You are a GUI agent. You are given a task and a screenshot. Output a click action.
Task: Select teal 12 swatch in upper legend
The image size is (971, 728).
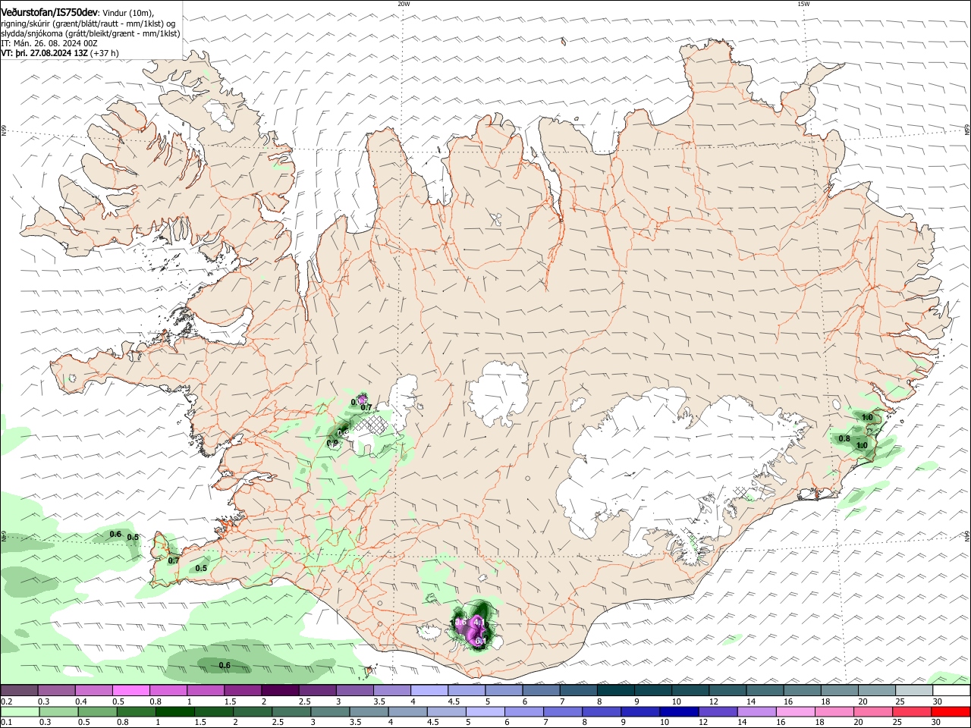(727, 690)
